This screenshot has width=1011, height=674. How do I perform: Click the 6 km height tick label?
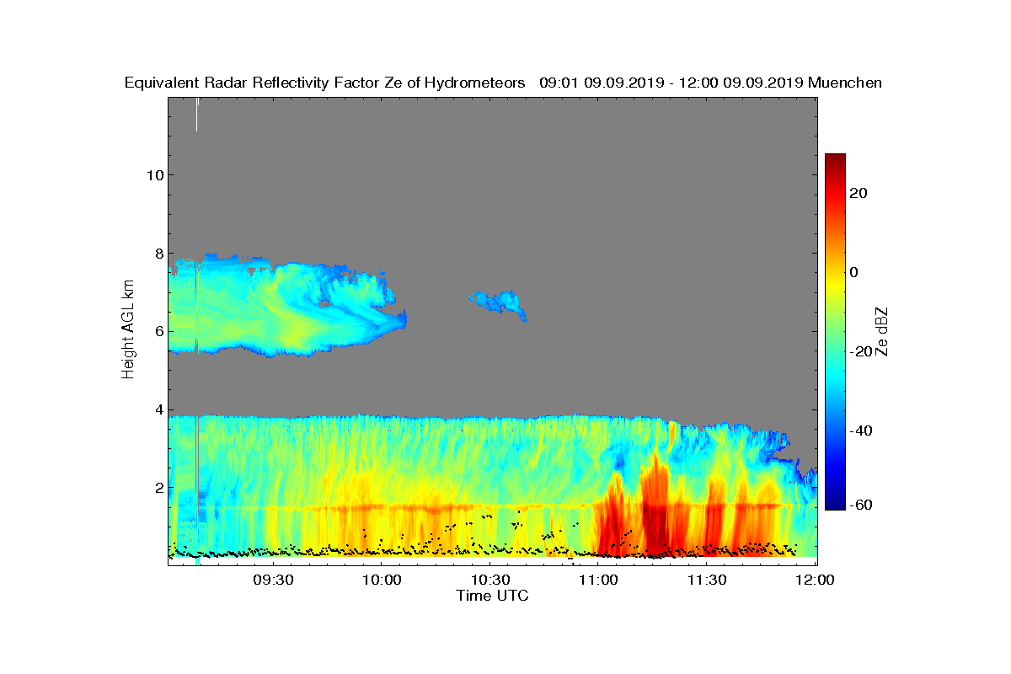158,331
